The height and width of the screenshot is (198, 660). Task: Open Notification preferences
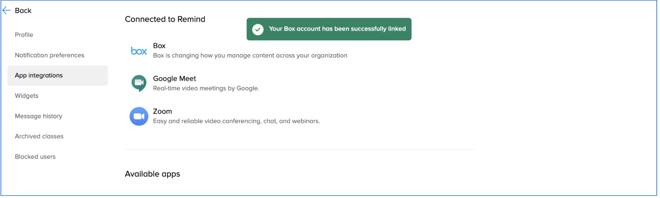[x=50, y=55]
